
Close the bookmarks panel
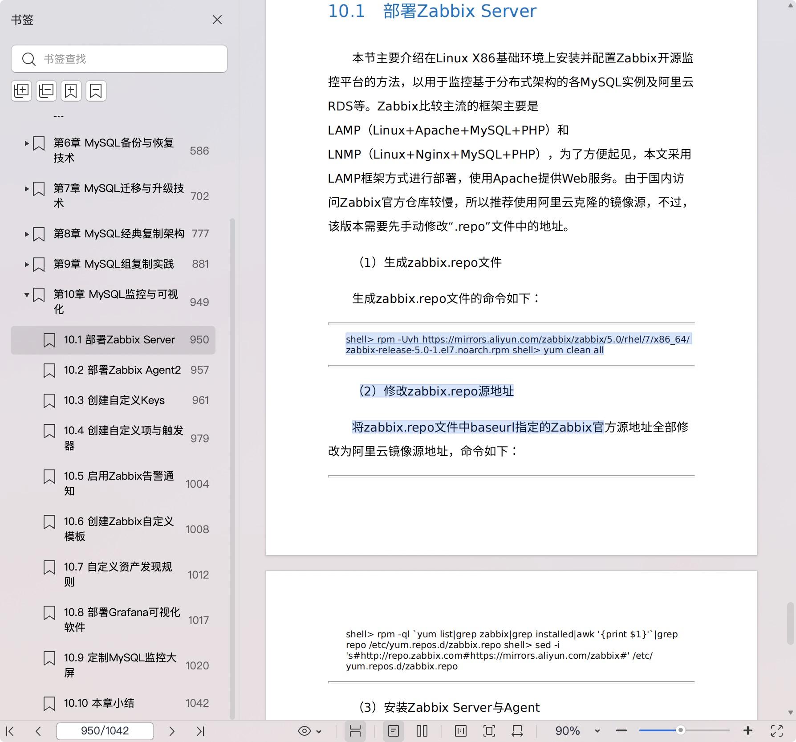pyautogui.click(x=217, y=20)
